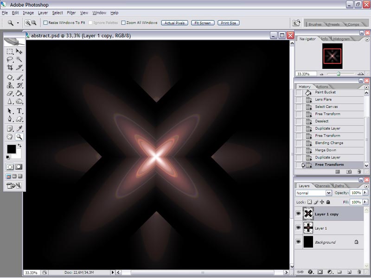Click the black foreground color swatch

tap(11, 149)
